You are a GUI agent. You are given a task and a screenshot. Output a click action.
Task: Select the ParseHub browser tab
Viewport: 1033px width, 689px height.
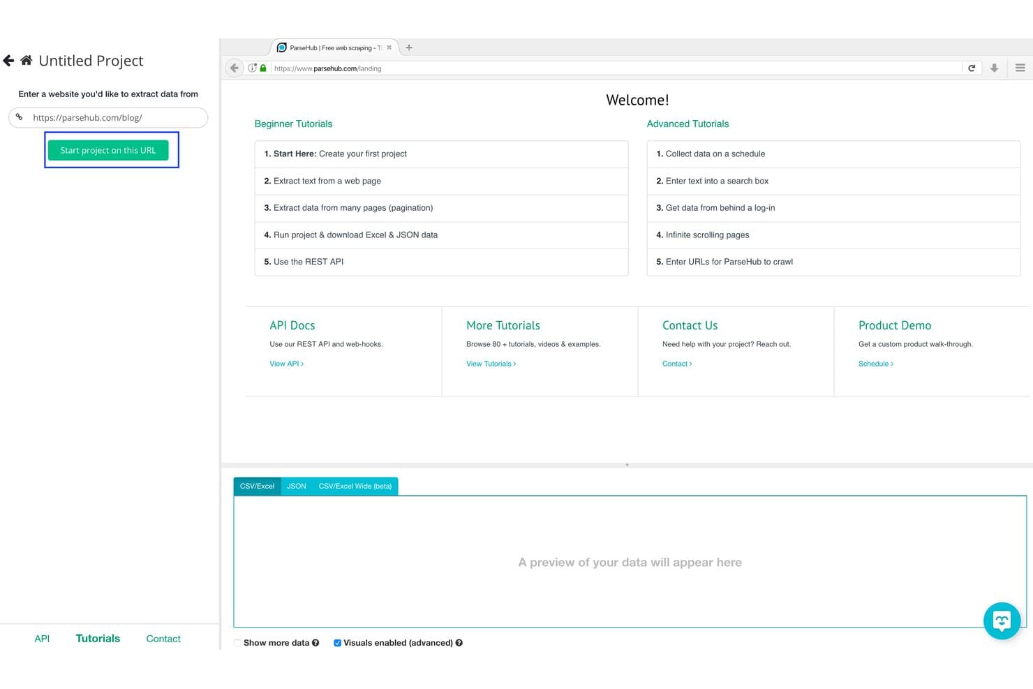coord(334,47)
